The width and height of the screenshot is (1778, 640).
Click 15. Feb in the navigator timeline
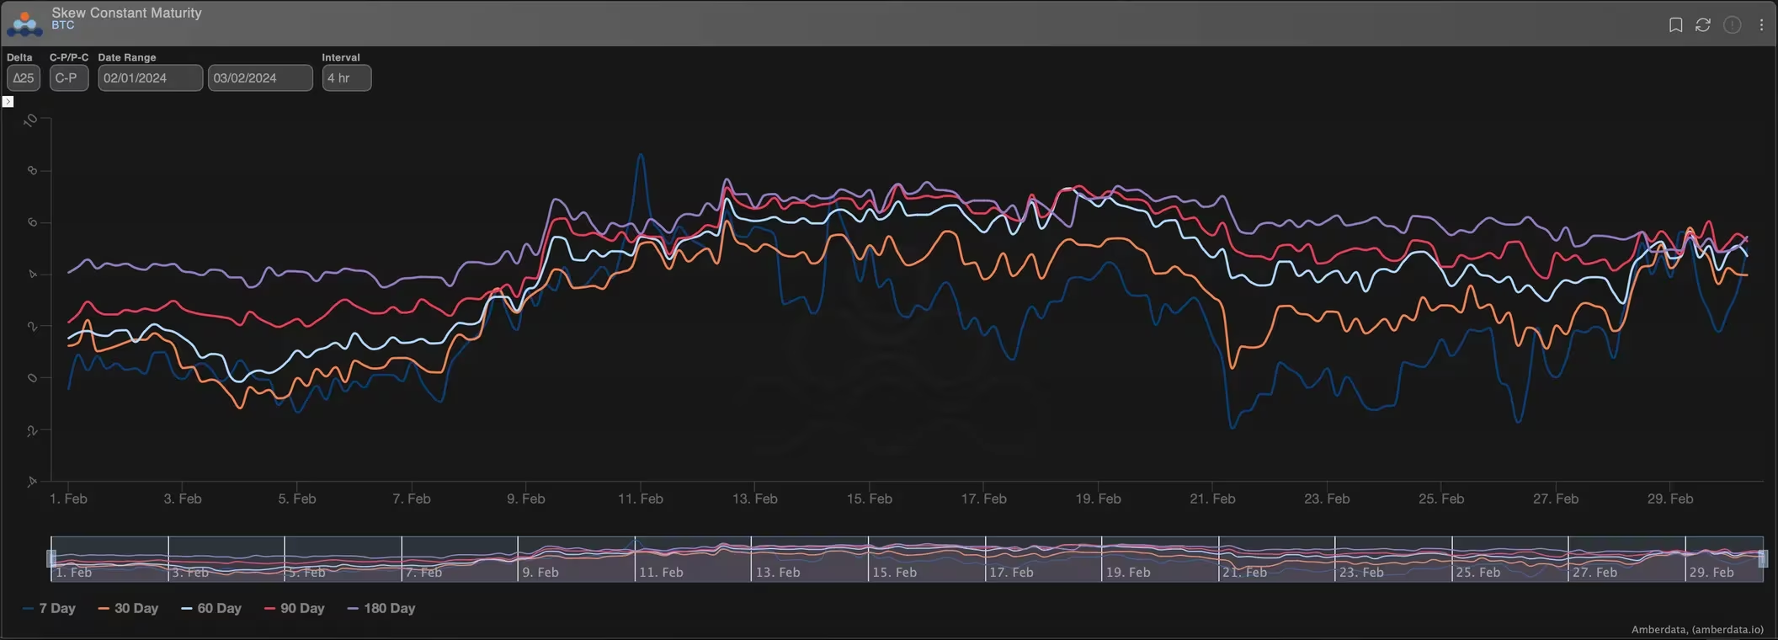click(894, 572)
